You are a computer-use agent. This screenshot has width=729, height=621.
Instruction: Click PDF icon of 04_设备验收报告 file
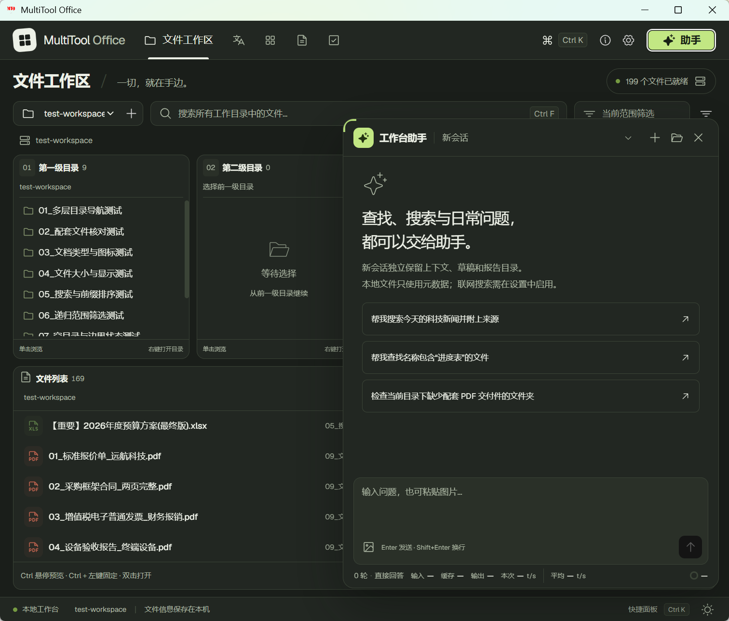click(33, 547)
